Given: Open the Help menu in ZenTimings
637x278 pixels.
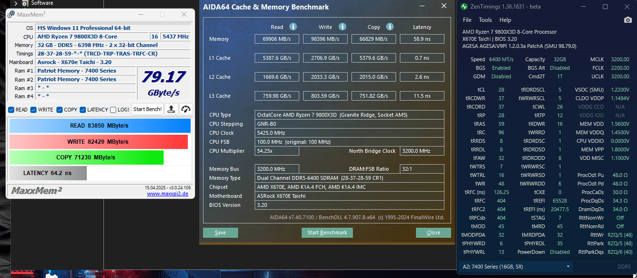Looking at the screenshot, I should click(x=505, y=20).
